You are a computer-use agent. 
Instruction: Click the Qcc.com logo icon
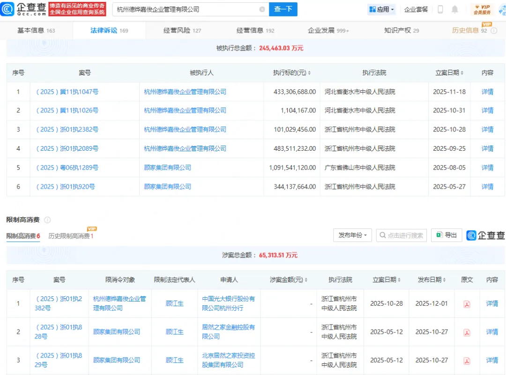(9, 9)
